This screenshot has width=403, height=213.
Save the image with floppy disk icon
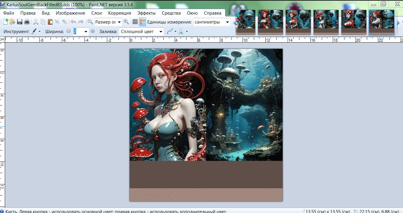pos(20,22)
